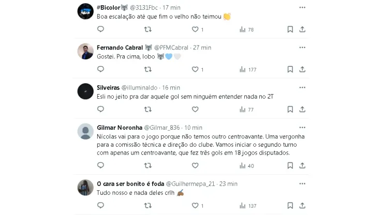The width and height of the screenshot is (383, 215).
Task: Open Fernando Cabral's profile name link
Action: (x=120, y=48)
